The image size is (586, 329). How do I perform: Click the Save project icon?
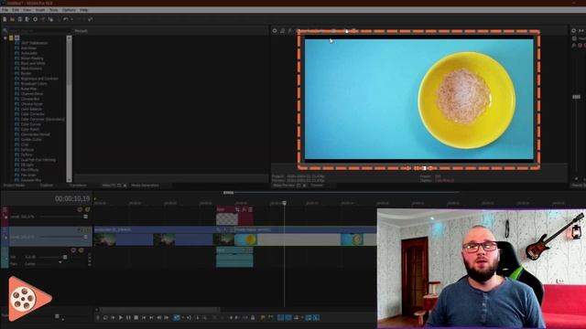coord(20,19)
